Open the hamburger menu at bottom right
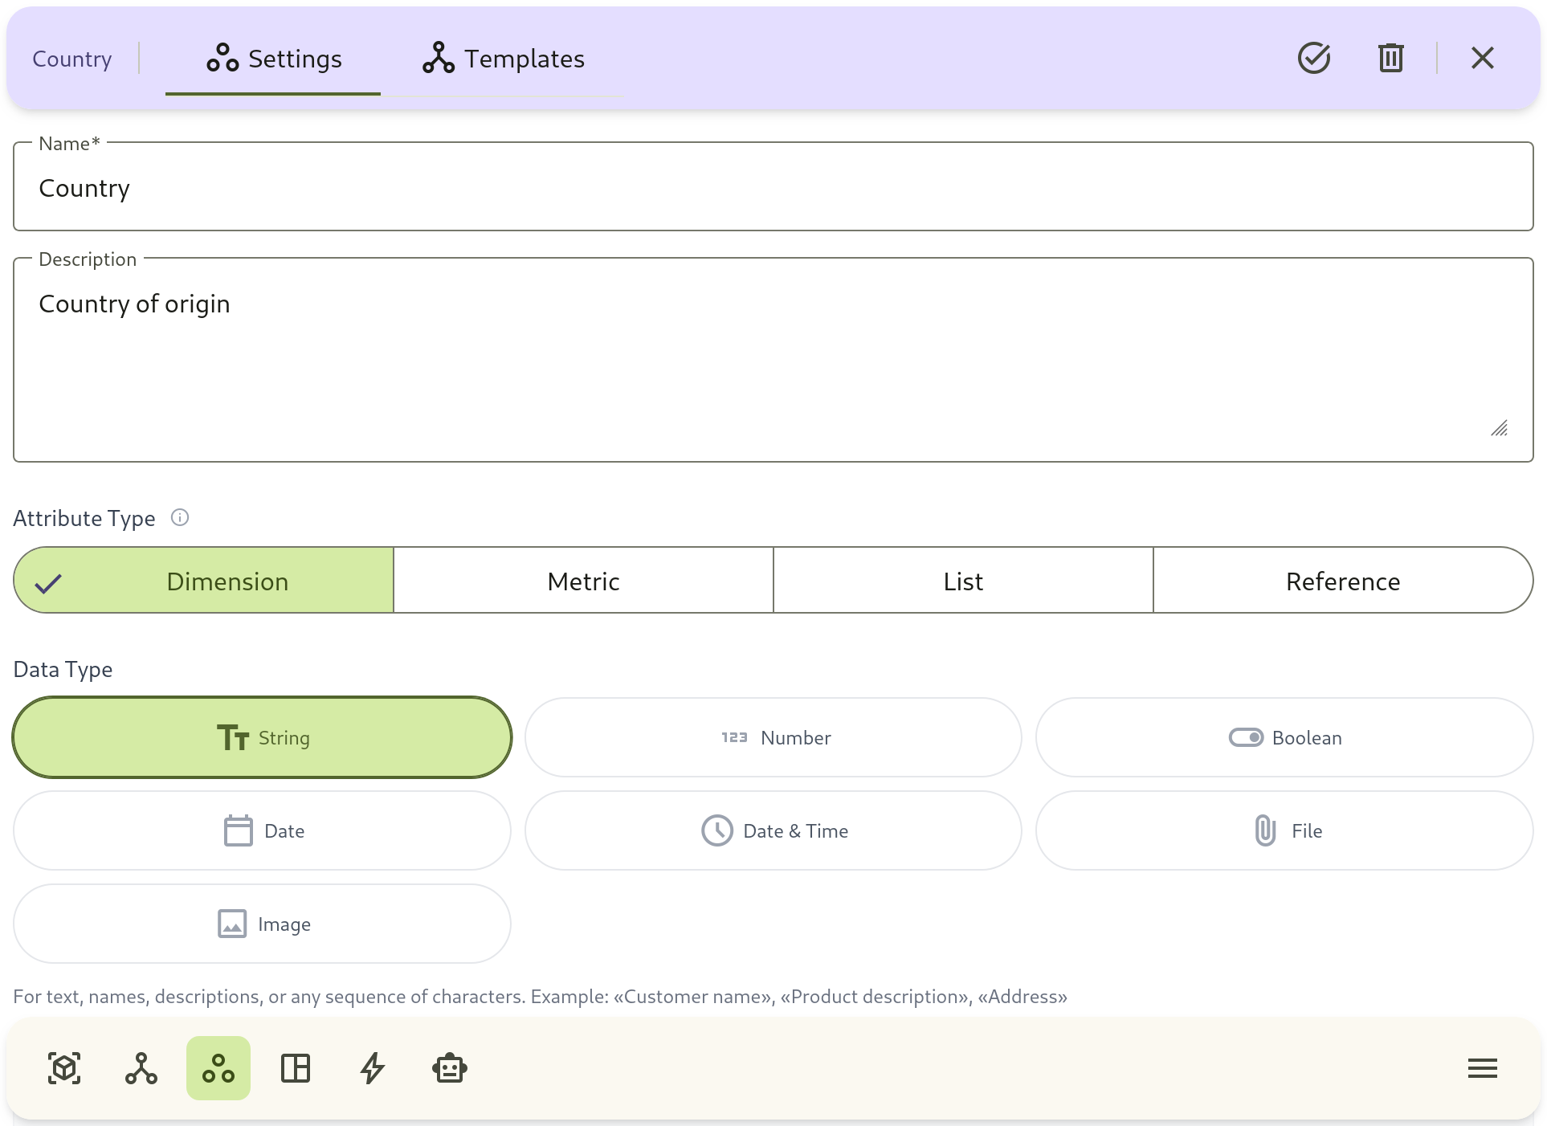This screenshot has width=1547, height=1126. [1482, 1068]
